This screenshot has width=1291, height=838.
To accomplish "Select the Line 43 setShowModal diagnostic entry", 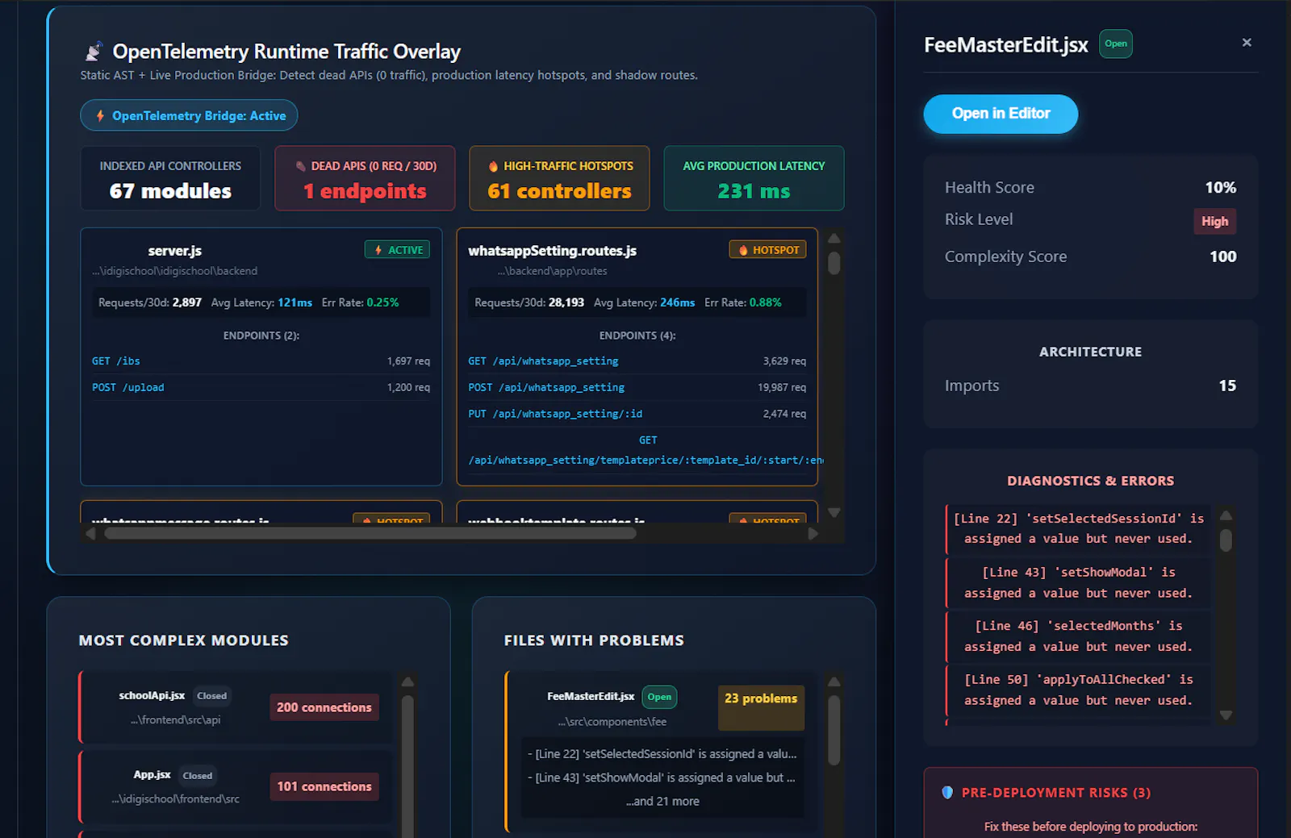I will pyautogui.click(x=1078, y=582).
